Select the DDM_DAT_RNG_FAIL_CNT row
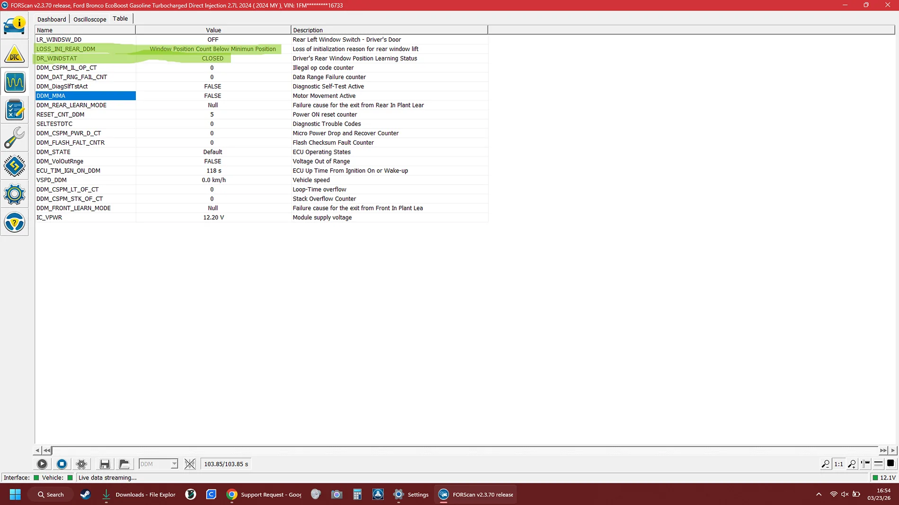Image resolution: width=899 pixels, height=505 pixels. point(261,77)
